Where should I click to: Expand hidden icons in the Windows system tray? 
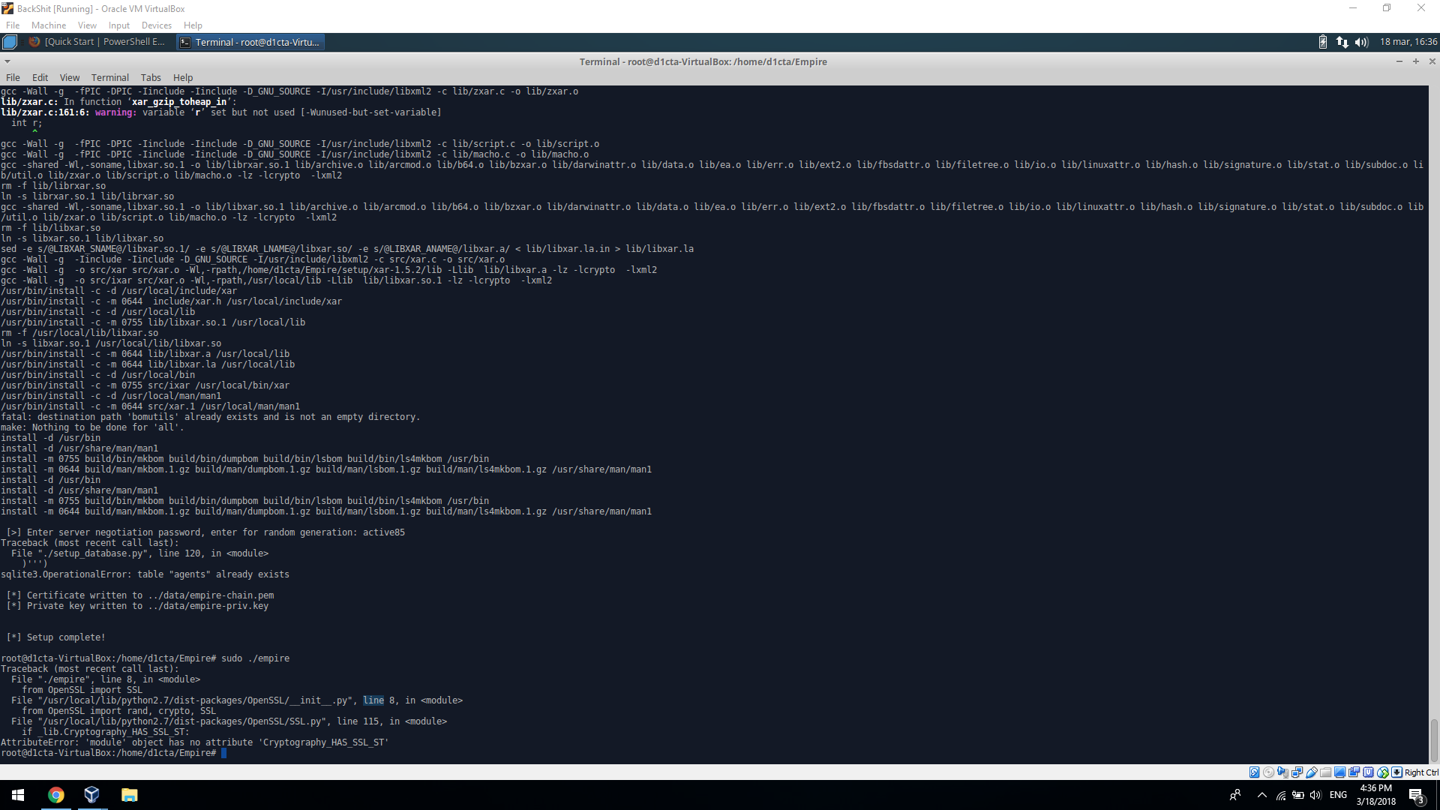(x=1261, y=796)
